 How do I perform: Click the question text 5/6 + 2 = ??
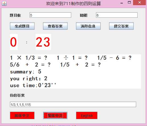(30, 65)
